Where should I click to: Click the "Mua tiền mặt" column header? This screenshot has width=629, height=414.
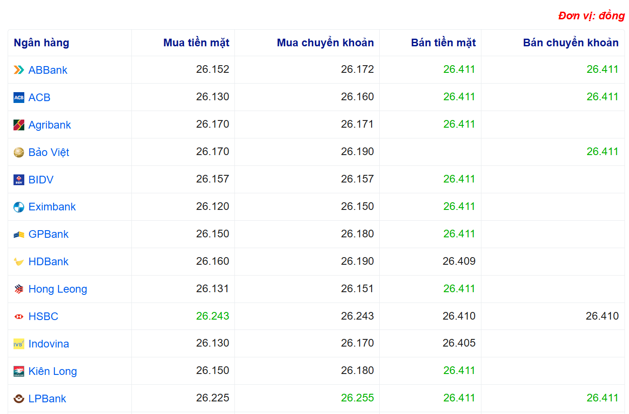(196, 43)
